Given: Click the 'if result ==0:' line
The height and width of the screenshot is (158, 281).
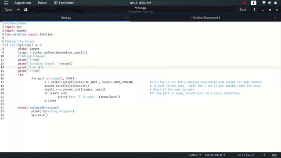Looking at the screenshot, I should 56,93.
